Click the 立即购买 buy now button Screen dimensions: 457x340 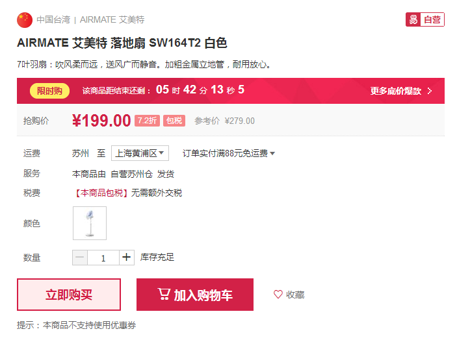(69, 295)
